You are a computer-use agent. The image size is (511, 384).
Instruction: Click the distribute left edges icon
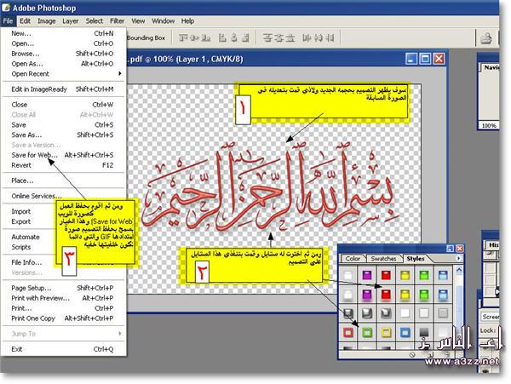307,38
